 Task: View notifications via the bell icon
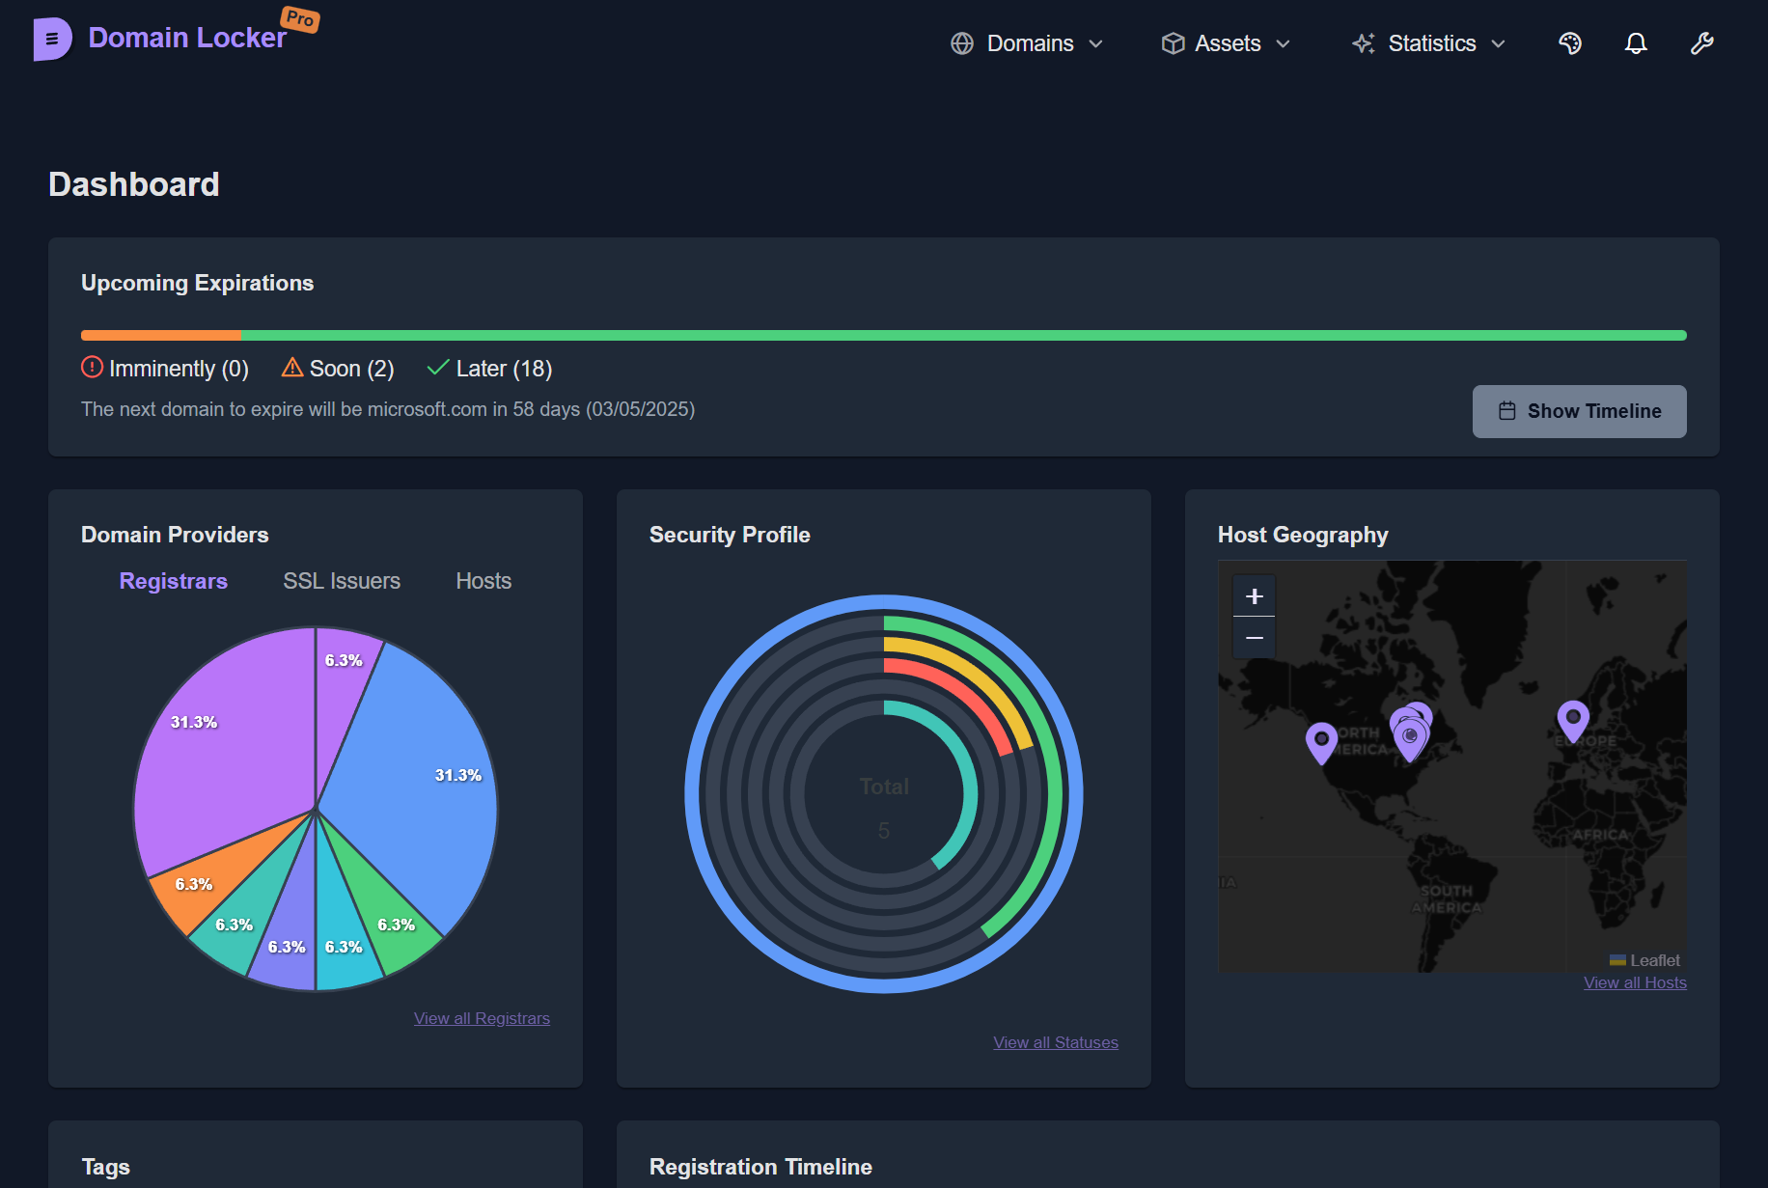pyautogui.click(x=1635, y=43)
